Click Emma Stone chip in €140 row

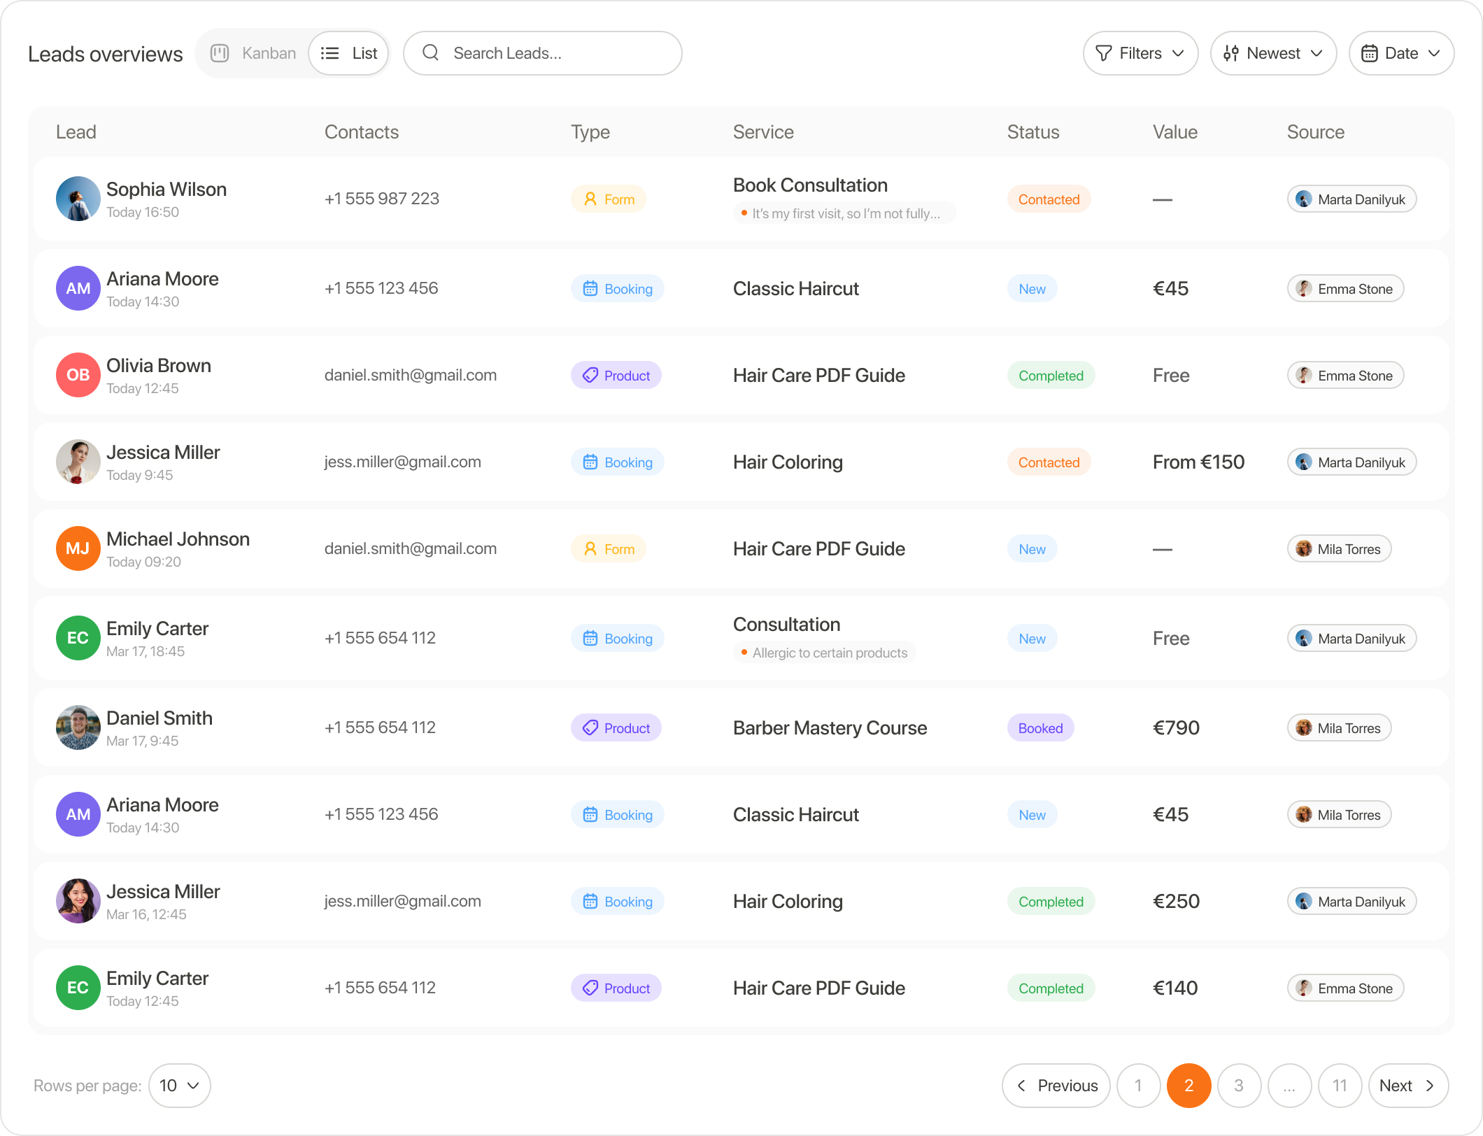[1346, 988]
